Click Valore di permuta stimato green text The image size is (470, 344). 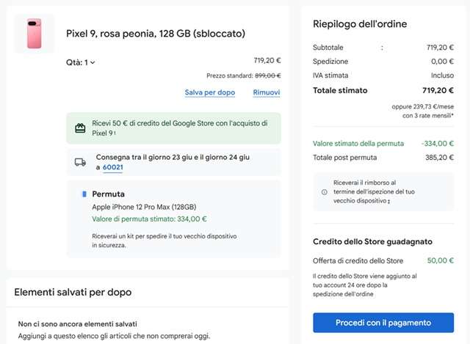point(149,219)
